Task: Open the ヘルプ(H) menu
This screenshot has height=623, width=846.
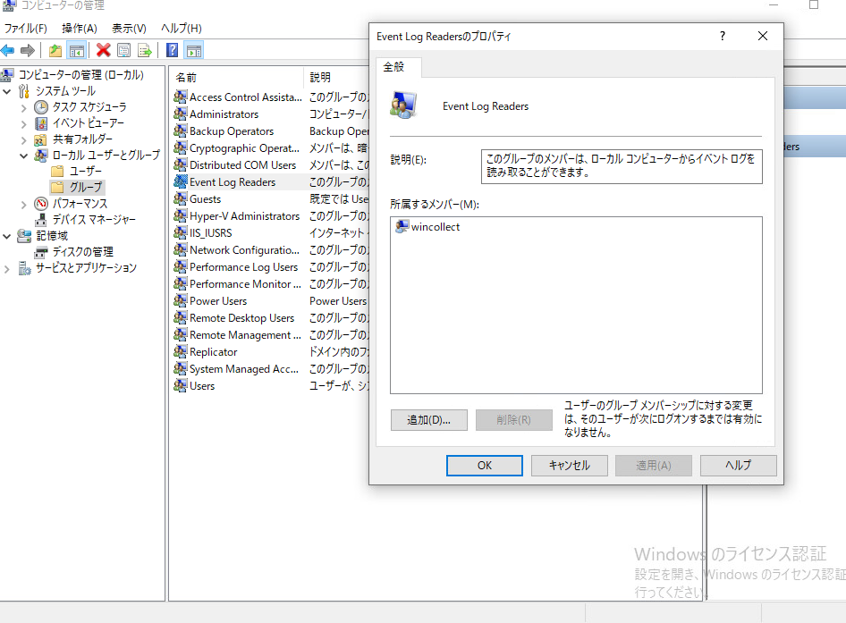Action: coord(182,28)
